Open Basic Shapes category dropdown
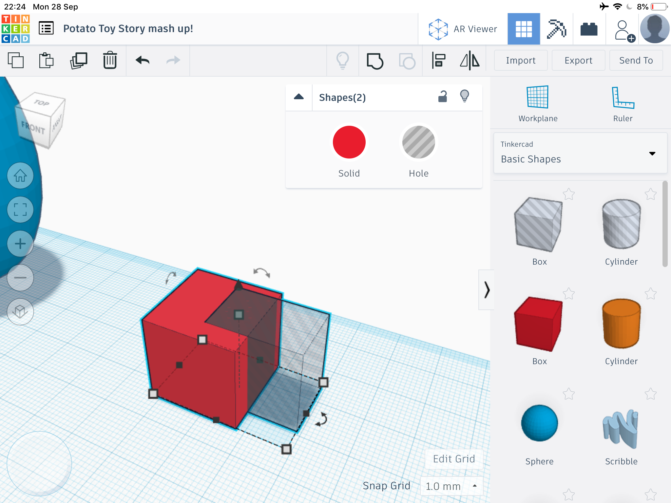Screen dimensions: 671x503 pos(580,153)
